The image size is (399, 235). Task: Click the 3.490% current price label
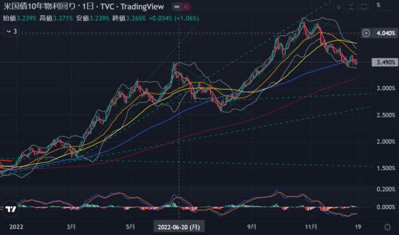point(385,62)
